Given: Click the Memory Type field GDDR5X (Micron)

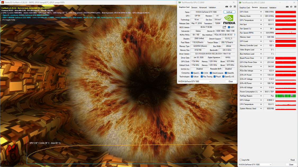Looking at the screenshot, I should coord(200,46).
